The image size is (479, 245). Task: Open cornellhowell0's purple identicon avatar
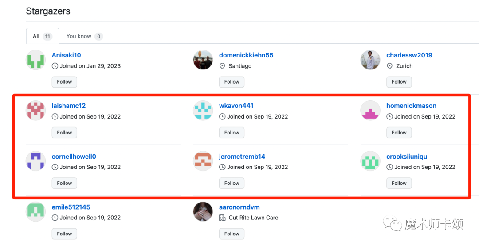pyautogui.click(x=36, y=161)
